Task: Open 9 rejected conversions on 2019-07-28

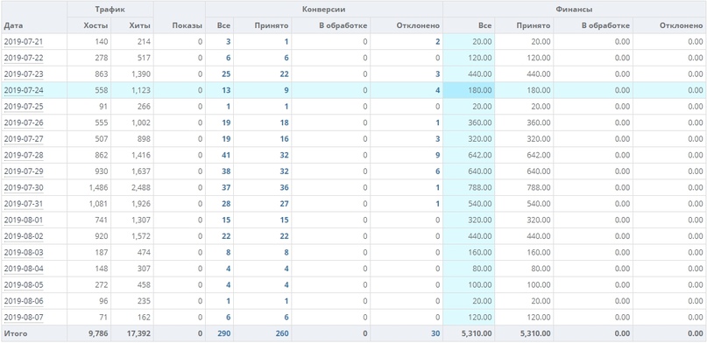Action: click(x=437, y=155)
